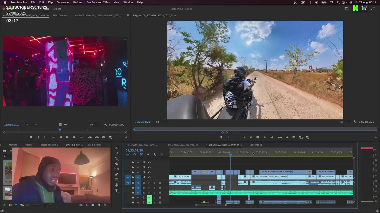The height and width of the screenshot is (213, 380).
Task: Click Insert button in Source monitor
Action: 90,137
